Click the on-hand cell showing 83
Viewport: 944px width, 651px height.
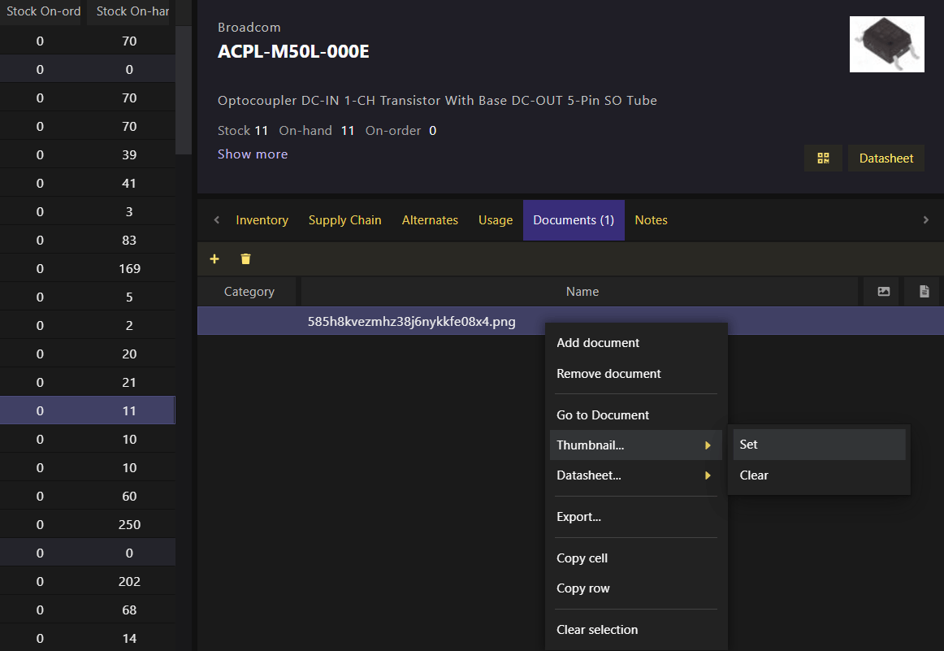click(129, 241)
